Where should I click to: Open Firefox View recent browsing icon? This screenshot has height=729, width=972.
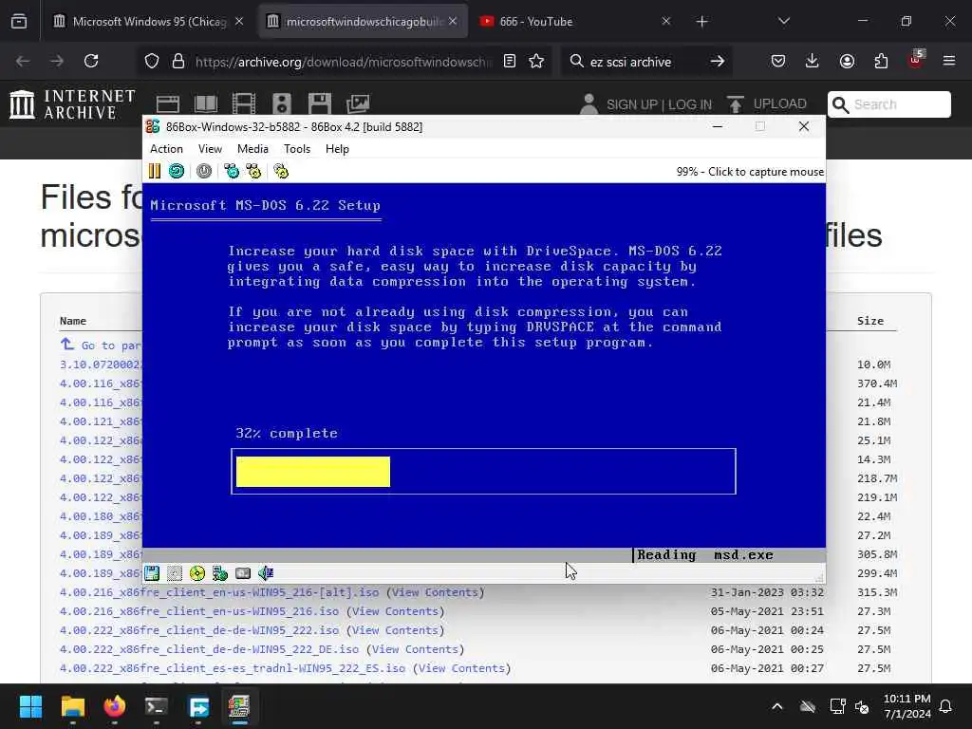[x=19, y=21]
